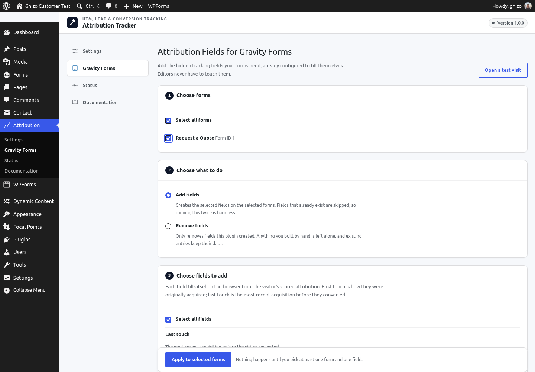Click the book icon beside Documentation tab
Viewport: 535px width, 372px height.
tap(75, 102)
